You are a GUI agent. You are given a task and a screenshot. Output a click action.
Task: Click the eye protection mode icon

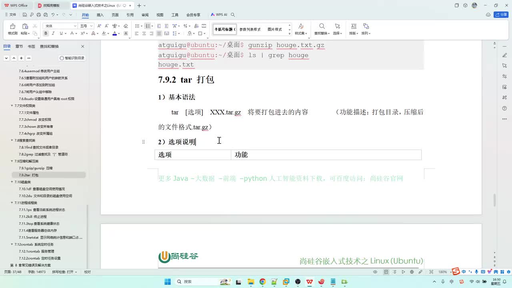(375, 272)
